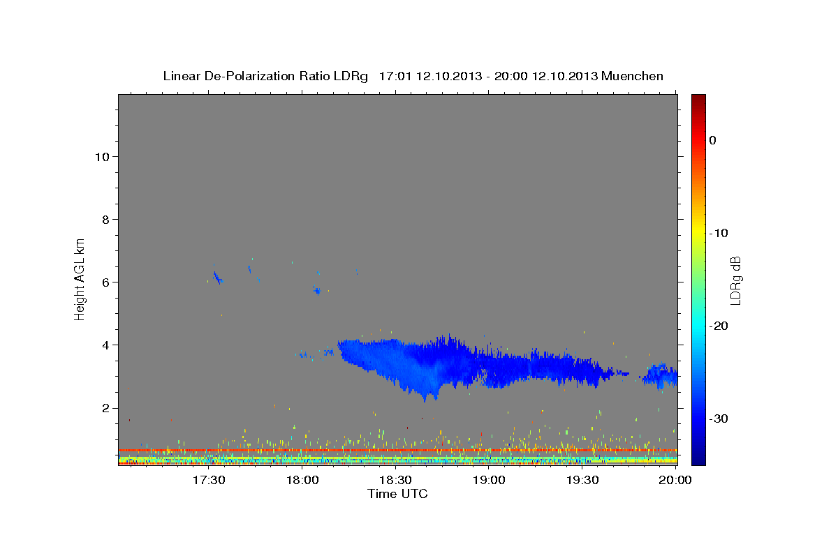
Task: Click the red horizontal band near the ground
Action: click(x=397, y=451)
